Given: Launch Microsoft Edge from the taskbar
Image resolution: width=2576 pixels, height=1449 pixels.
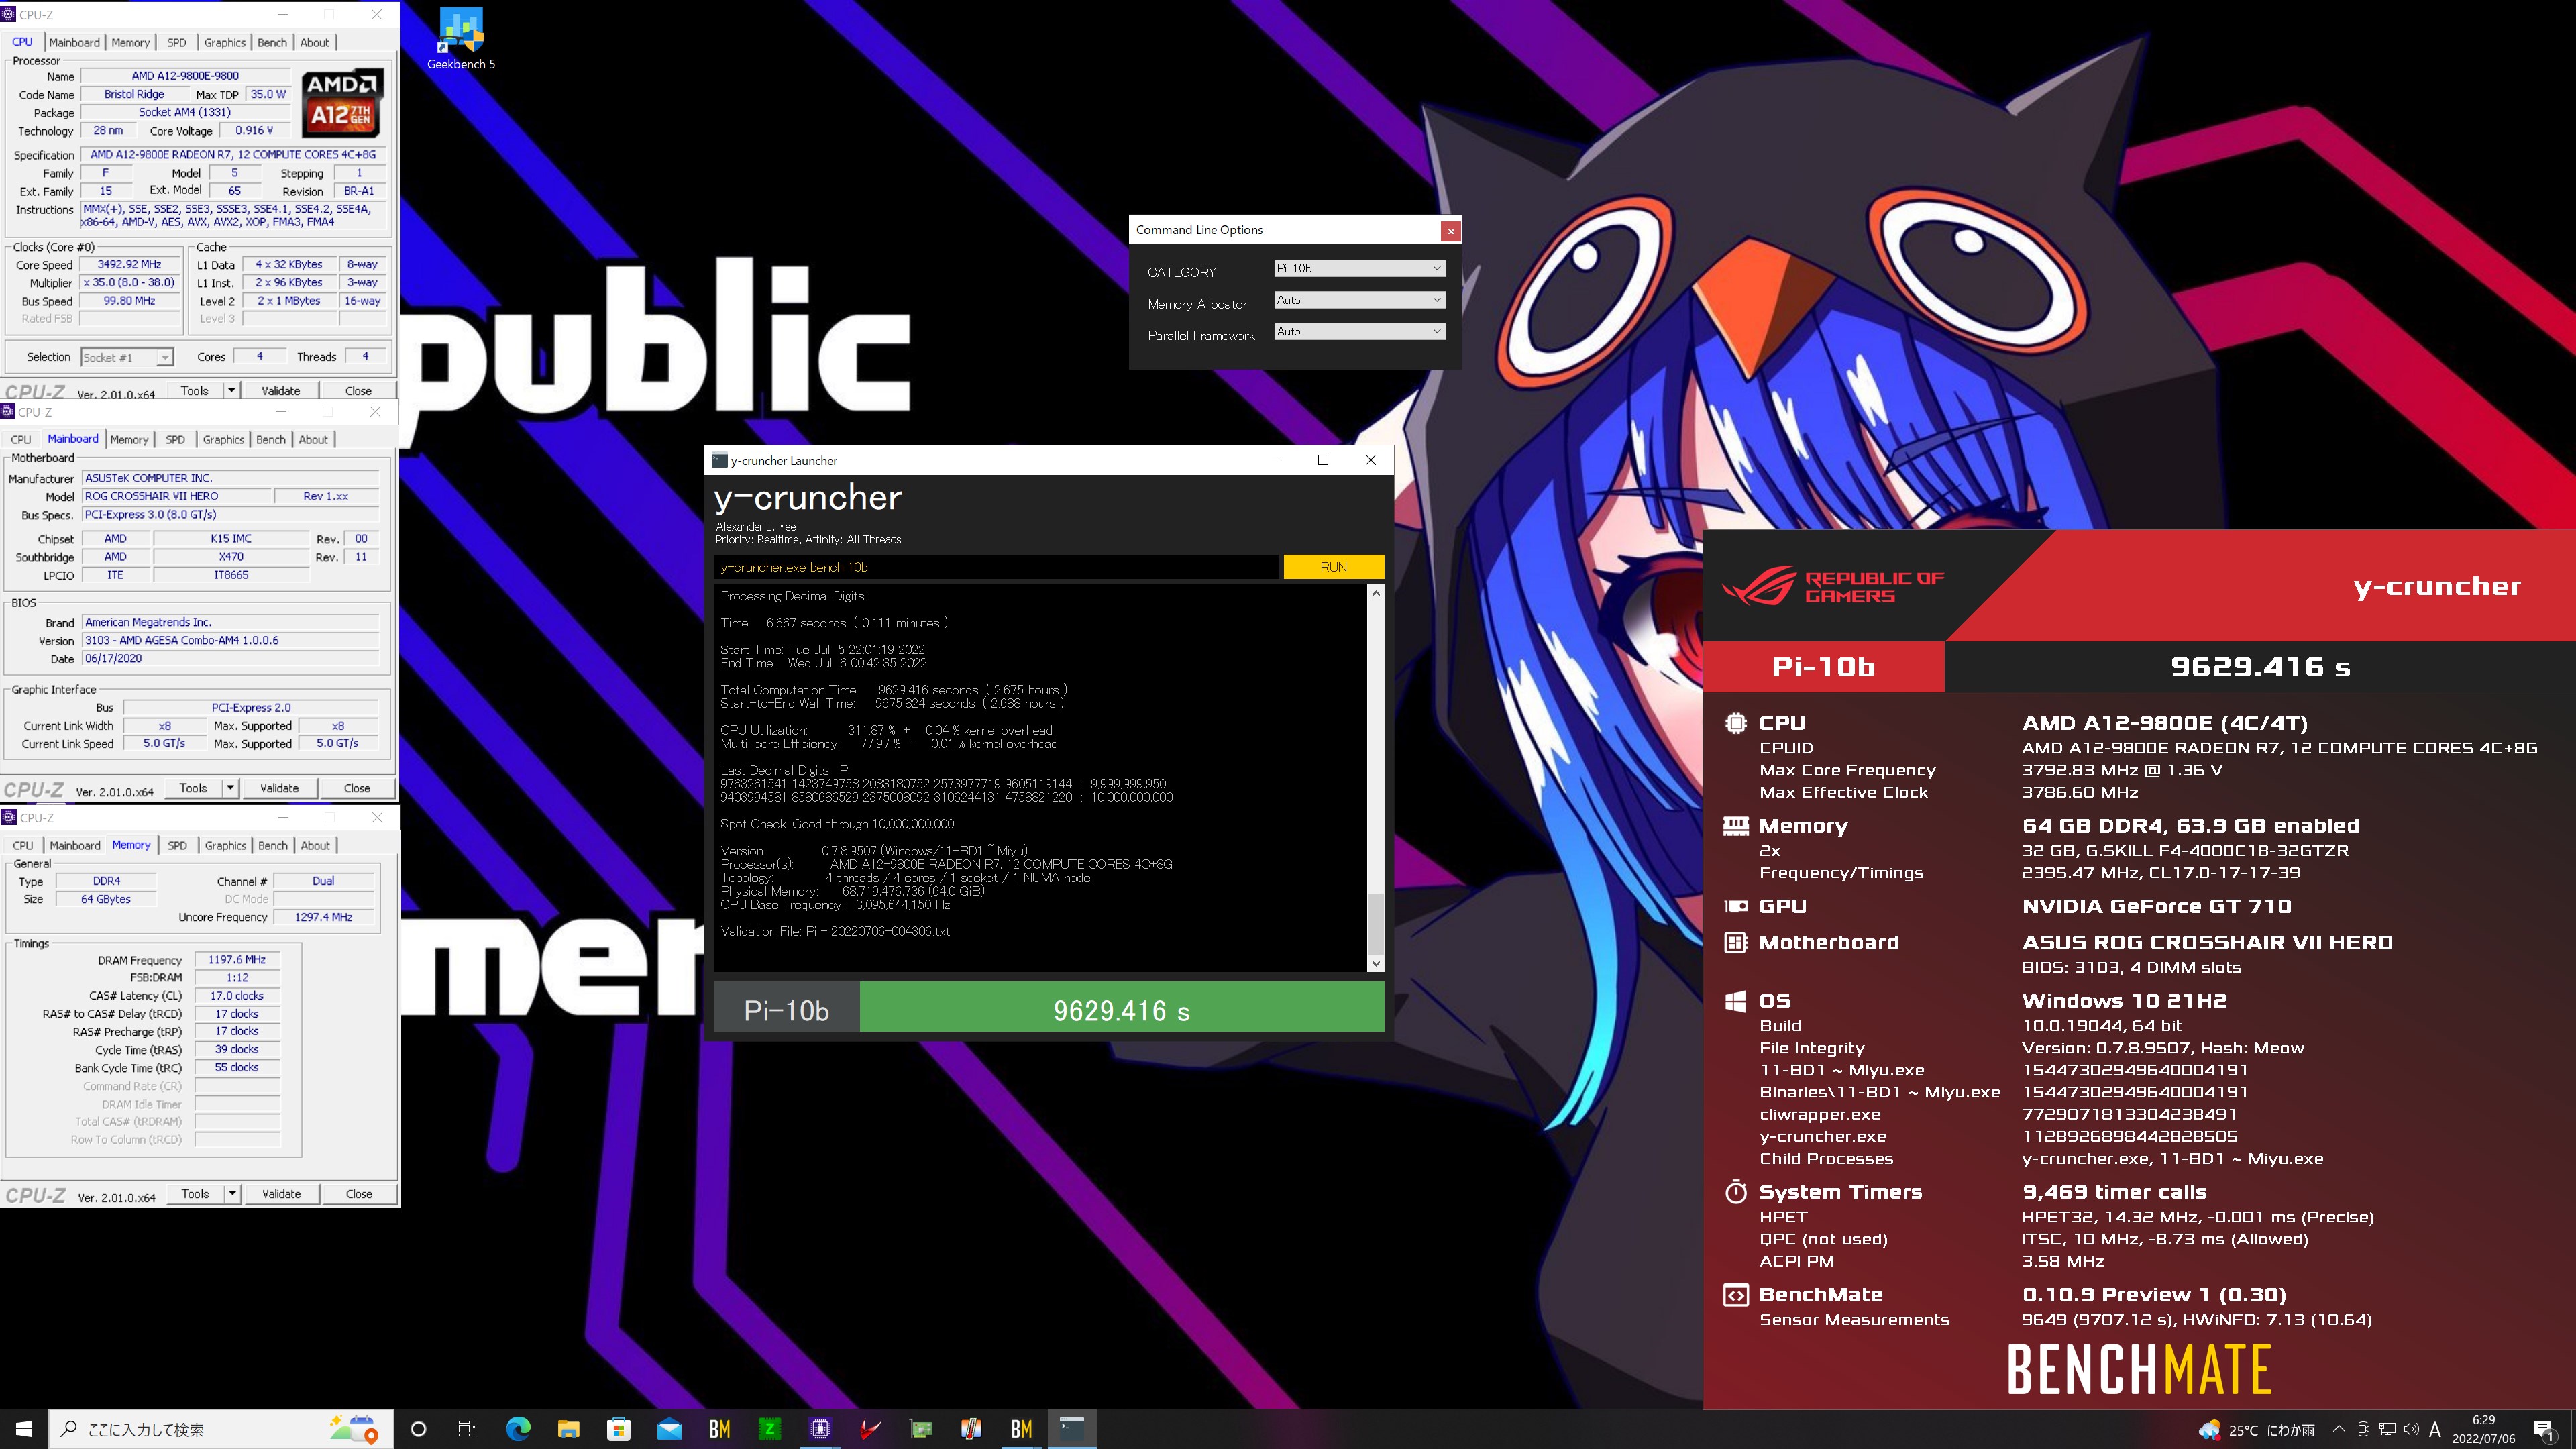Looking at the screenshot, I should coord(518,1429).
